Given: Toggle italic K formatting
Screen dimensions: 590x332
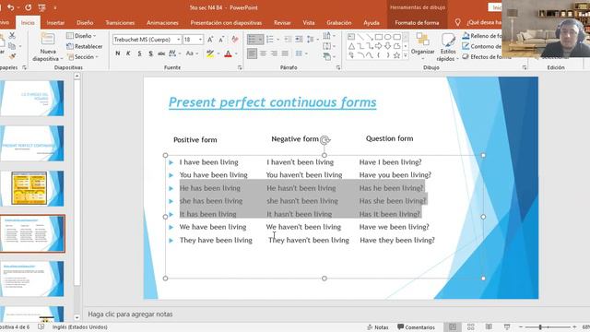Looking at the screenshot, I should pyautogui.click(x=128, y=53).
